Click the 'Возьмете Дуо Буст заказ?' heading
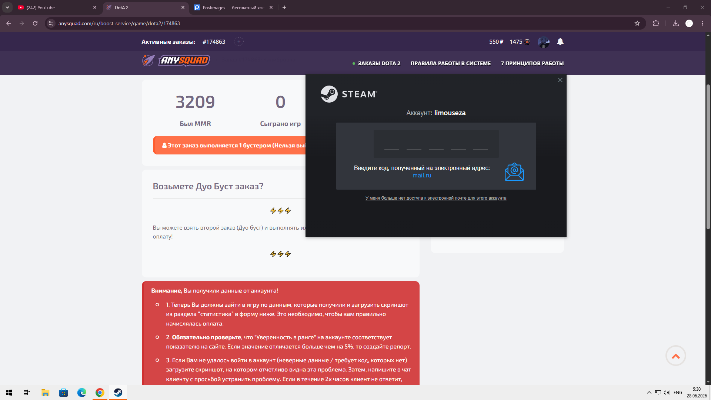The height and width of the screenshot is (400, 711). pyautogui.click(x=208, y=186)
